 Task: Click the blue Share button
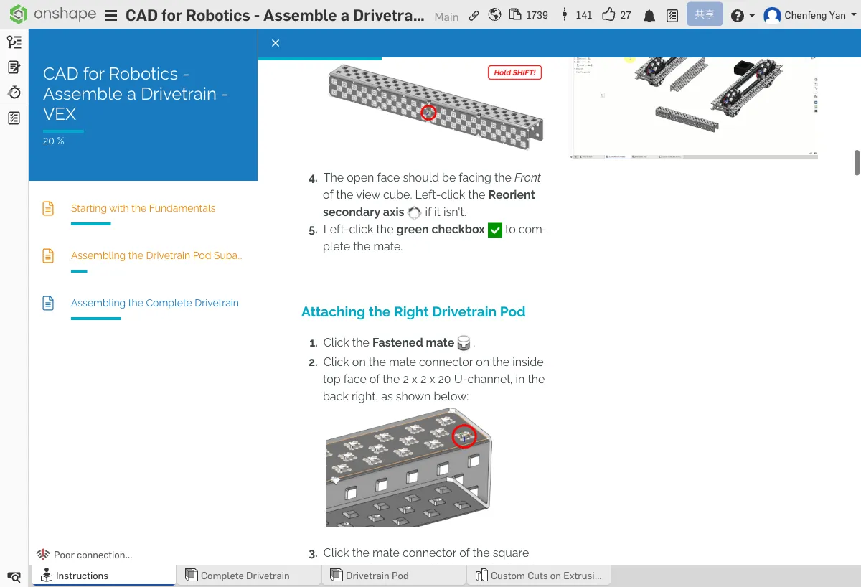coord(704,15)
